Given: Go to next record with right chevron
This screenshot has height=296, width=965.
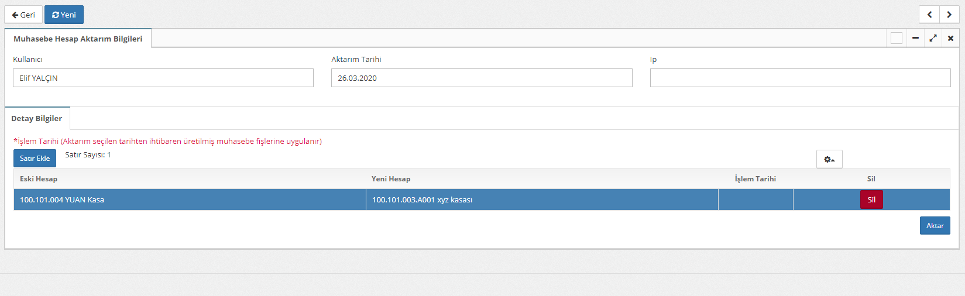Looking at the screenshot, I should [949, 15].
